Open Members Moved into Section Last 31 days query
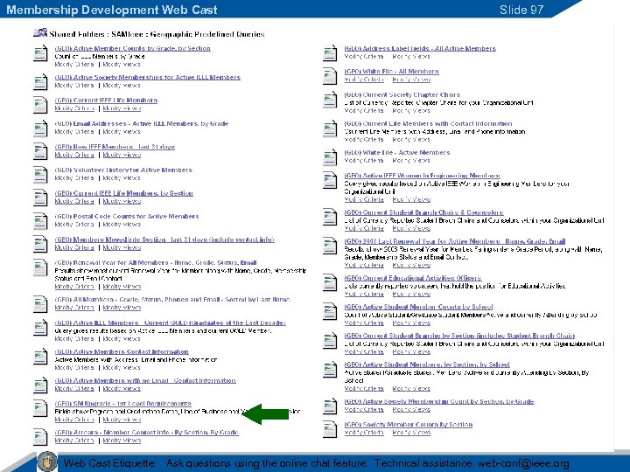Screen dimensions: 630x472 164,239
